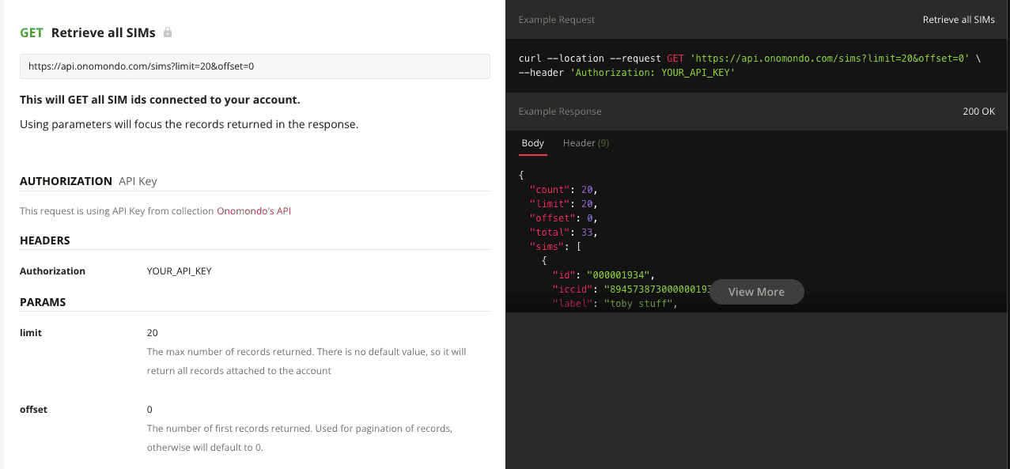Click the "total": 33 line in response
The image size is (1010, 469).
tap(563, 233)
